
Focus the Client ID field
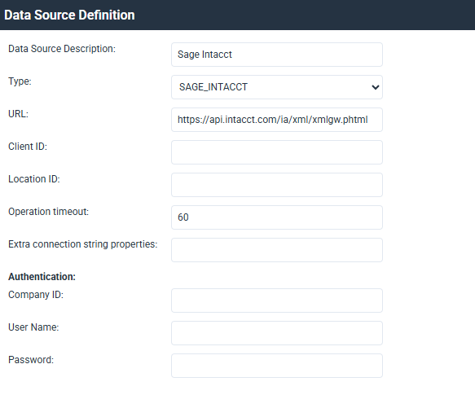point(277,152)
